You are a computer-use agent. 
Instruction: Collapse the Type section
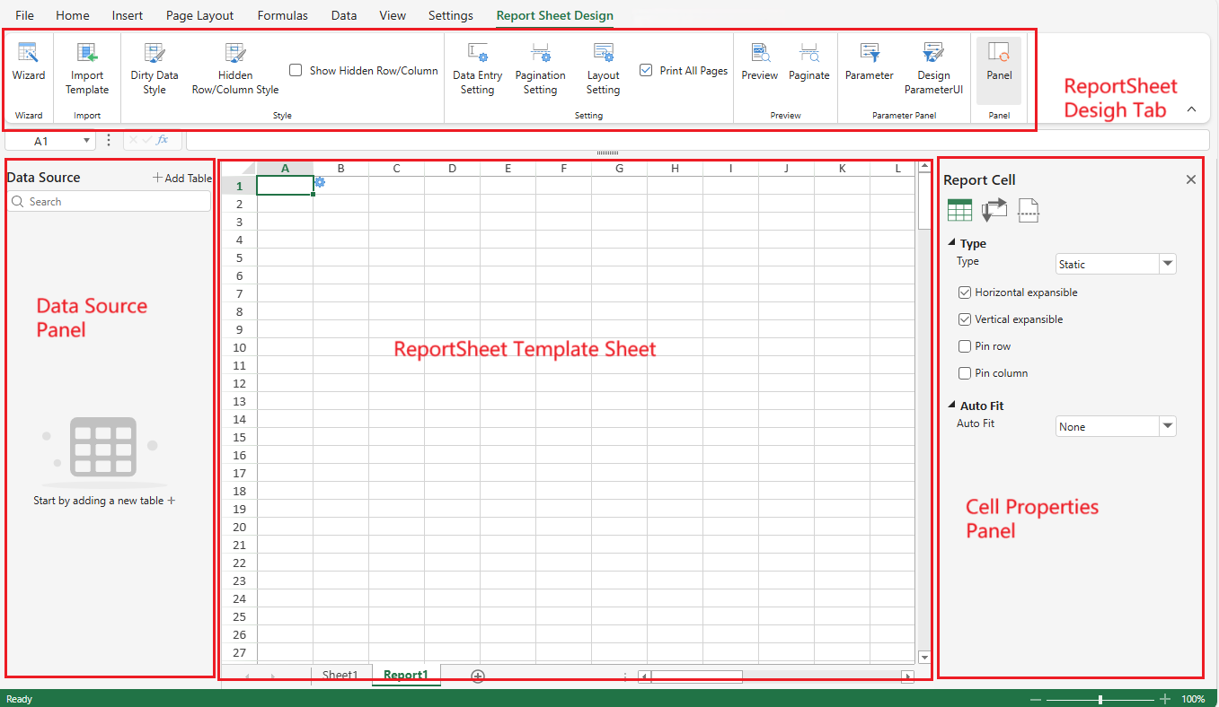click(952, 243)
